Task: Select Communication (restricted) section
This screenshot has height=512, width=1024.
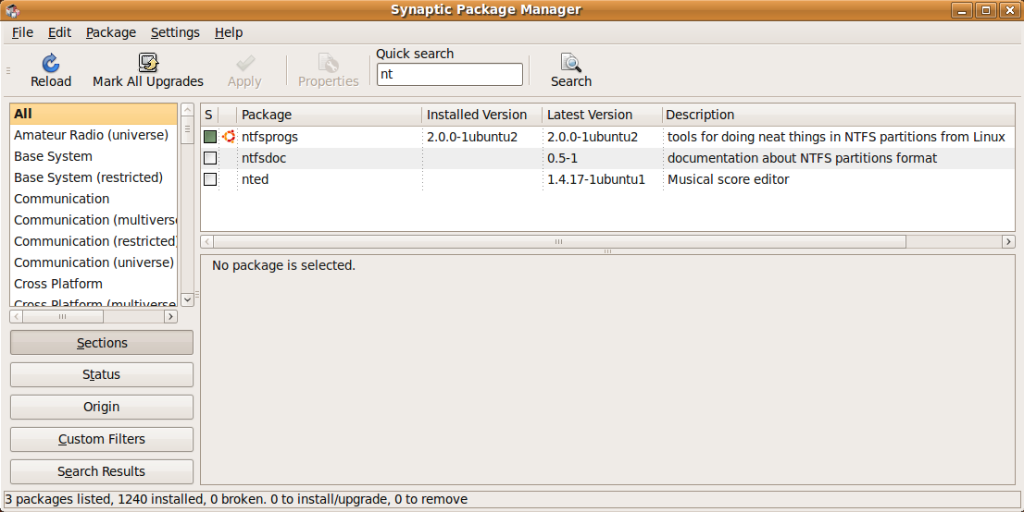Action: tap(94, 241)
